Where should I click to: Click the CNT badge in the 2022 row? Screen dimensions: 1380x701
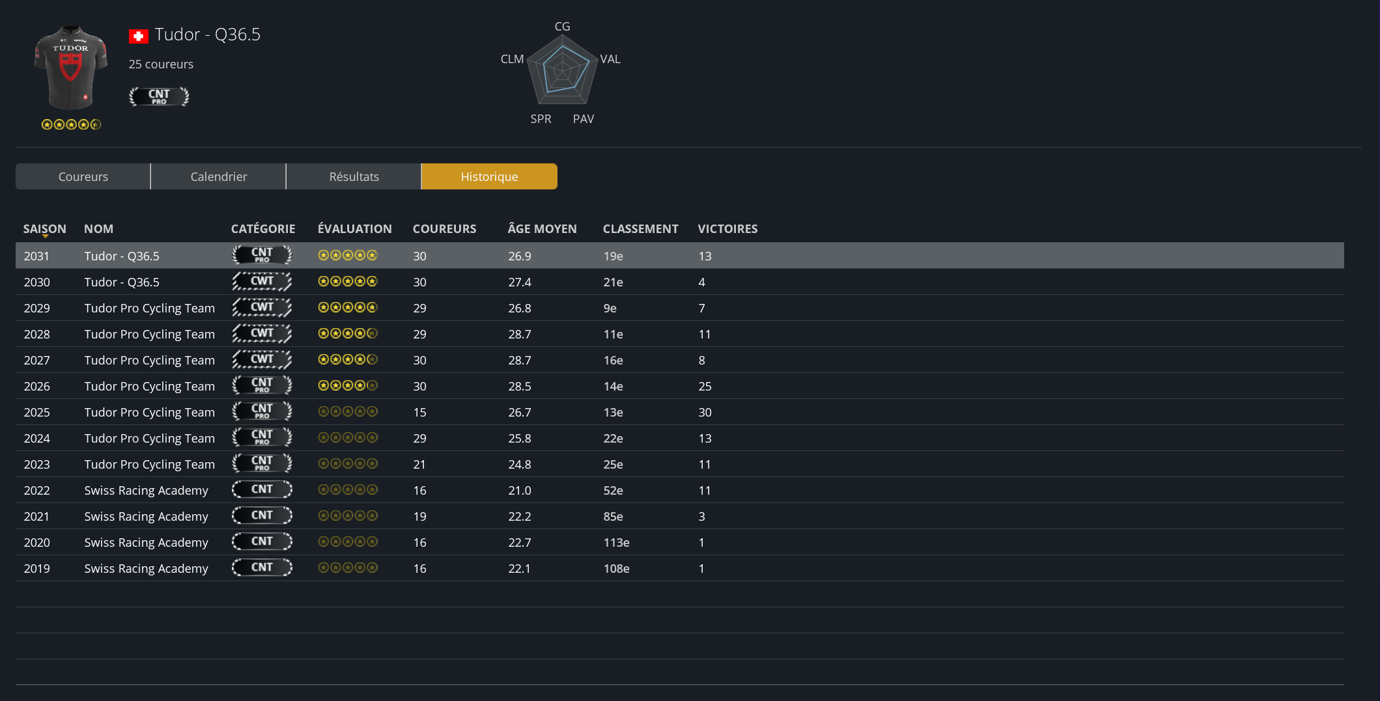click(262, 489)
